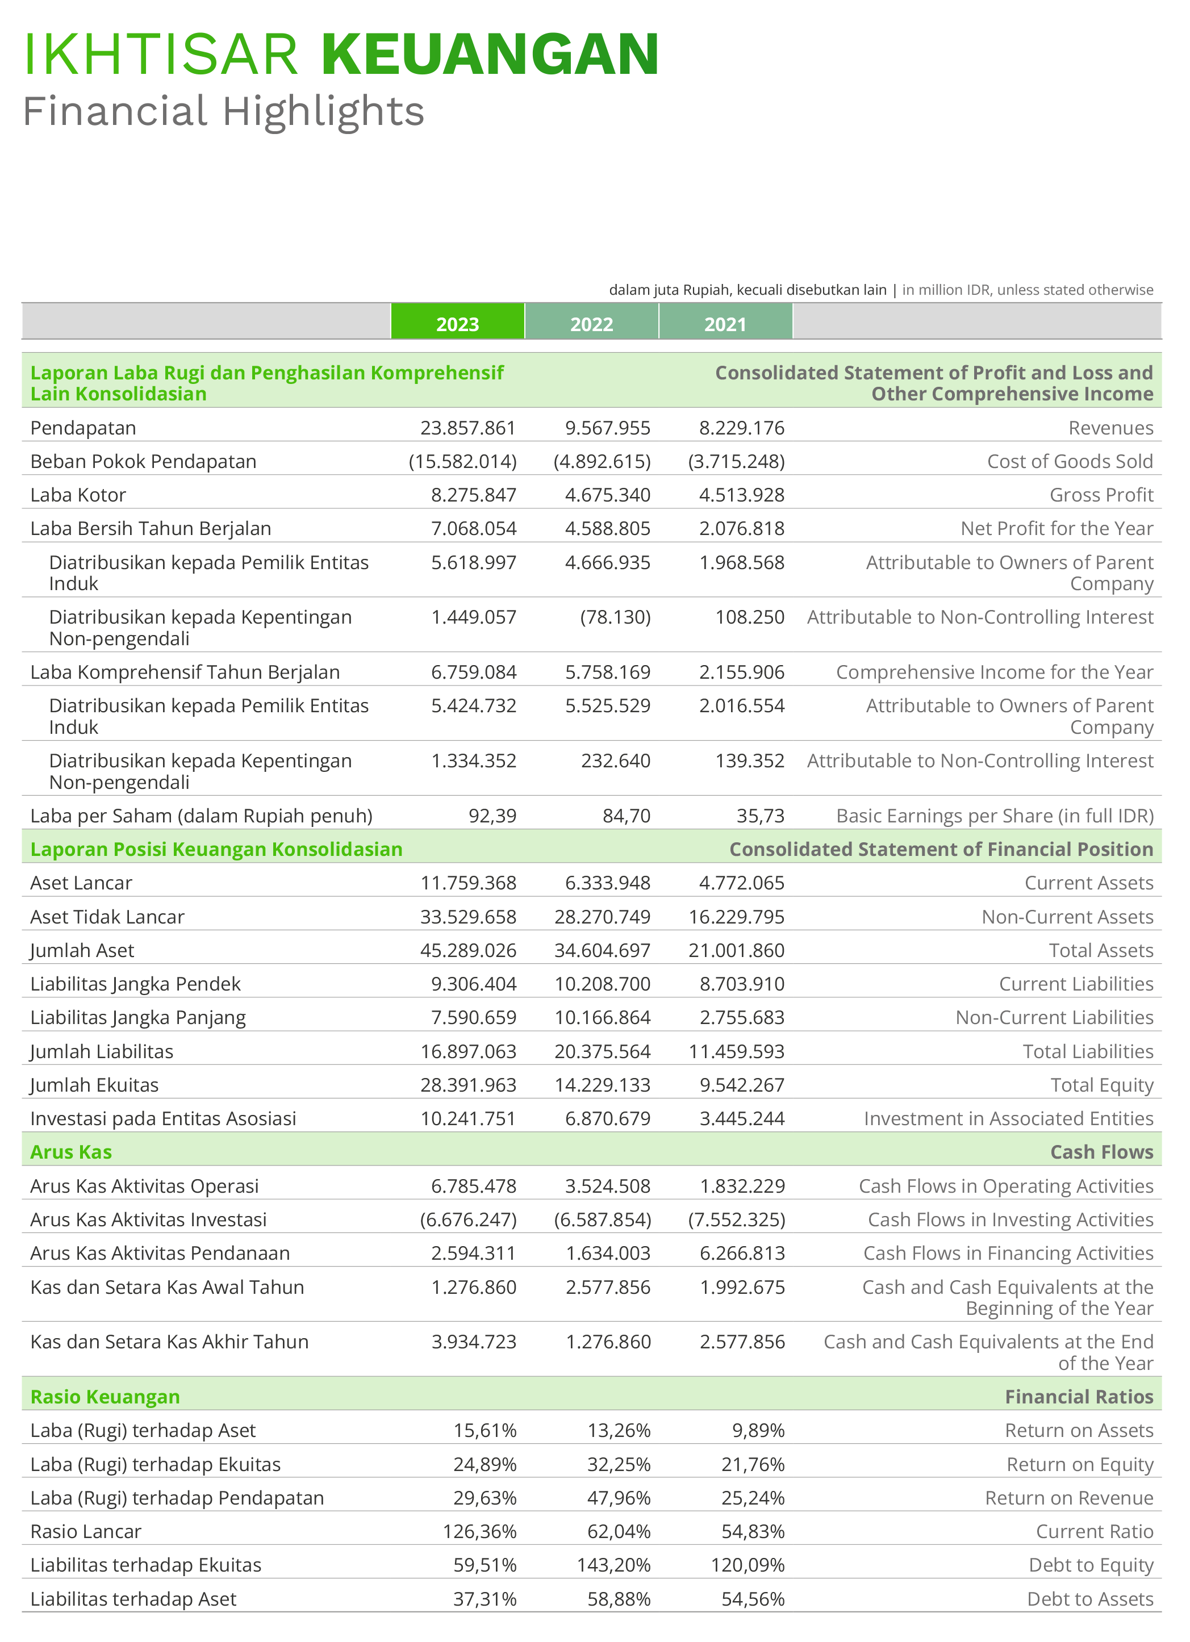Screen dimensions: 1190x1642
Task: Select Return on Assets value 15,61%
Action: coord(485,1431)
